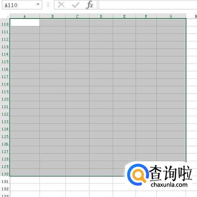Select column B header
The width and height of the screenshot is (197, 197).
pyautogui.click(x=53, y=16)
